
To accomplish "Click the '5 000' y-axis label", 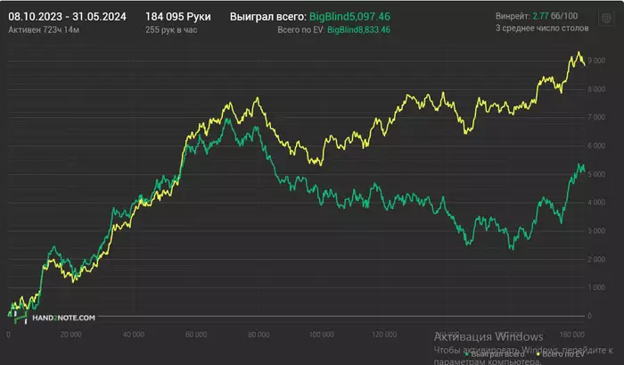I will coord(596,174).
